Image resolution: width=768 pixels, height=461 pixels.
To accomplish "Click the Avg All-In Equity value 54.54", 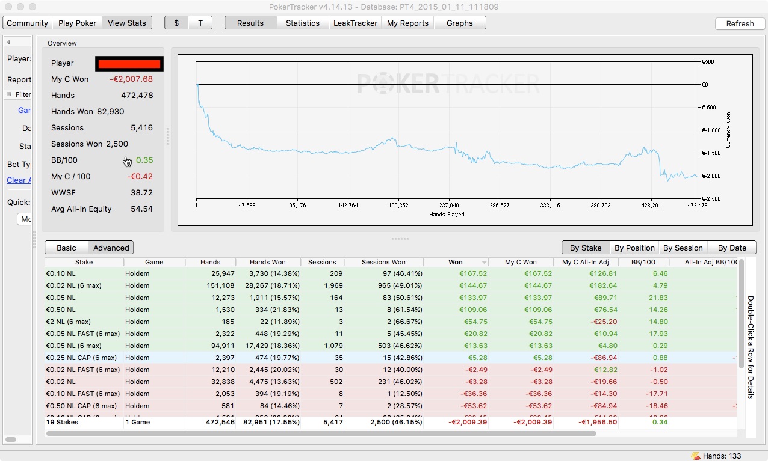I will pyautogui.click(x=142, y=209).
